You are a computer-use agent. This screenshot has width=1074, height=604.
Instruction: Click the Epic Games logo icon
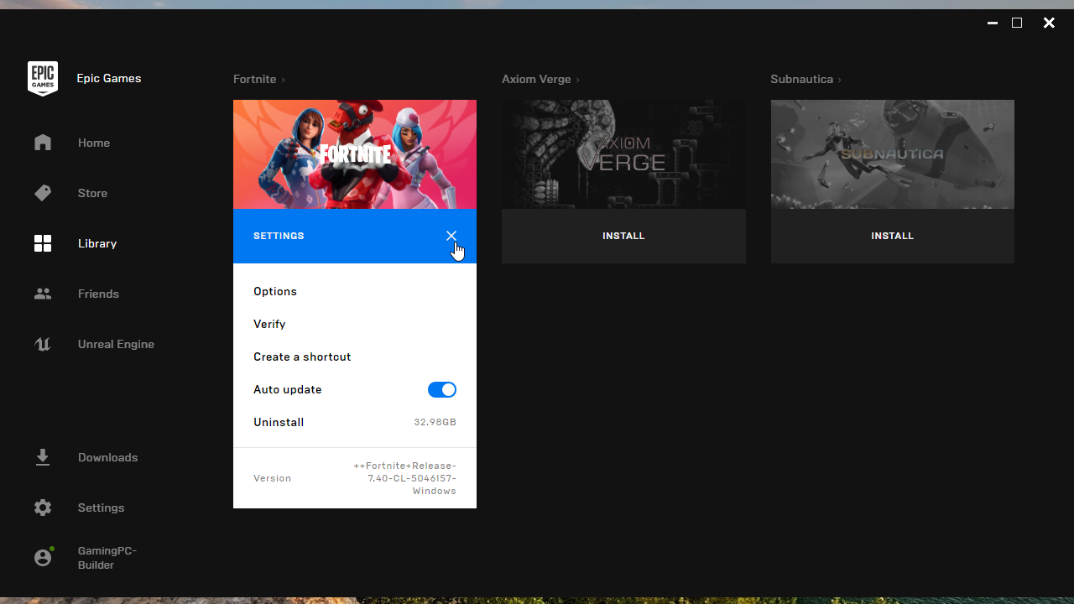pyautogui.click(x=43, y=79)
